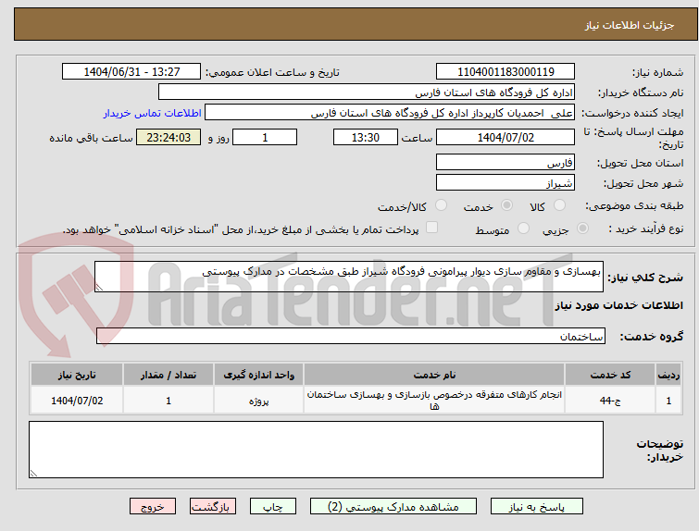Open اطلاعات تماس خریدار link
699x531 pixels.
point(153,113)
